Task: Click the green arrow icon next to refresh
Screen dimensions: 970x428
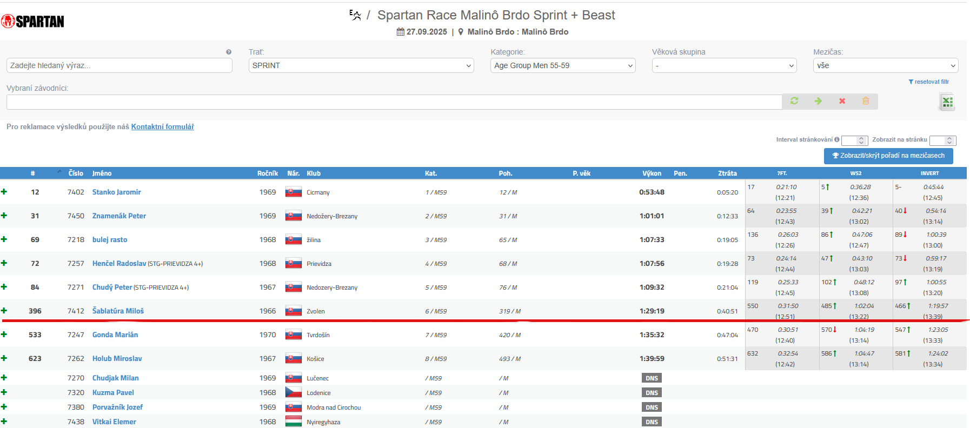Action: tap(818, 101)
